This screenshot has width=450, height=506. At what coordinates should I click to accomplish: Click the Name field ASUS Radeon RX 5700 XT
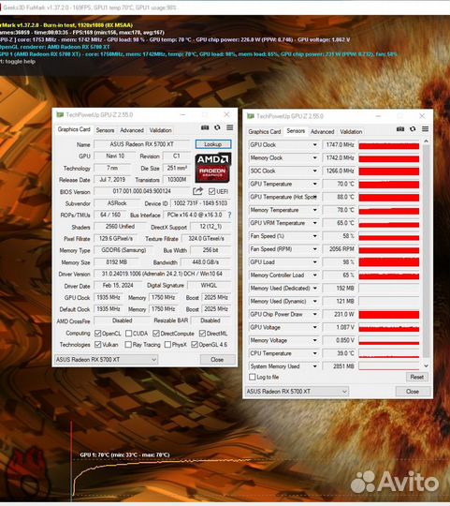click(142, 144)
